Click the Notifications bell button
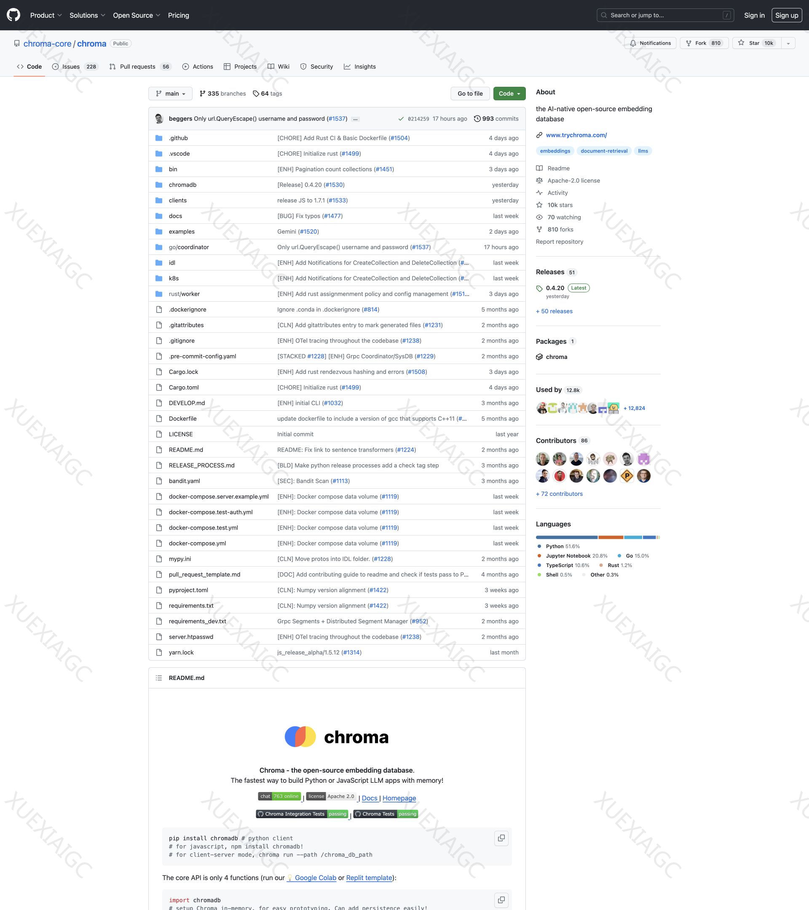The image size is (809, 910). tap(650, 43)
